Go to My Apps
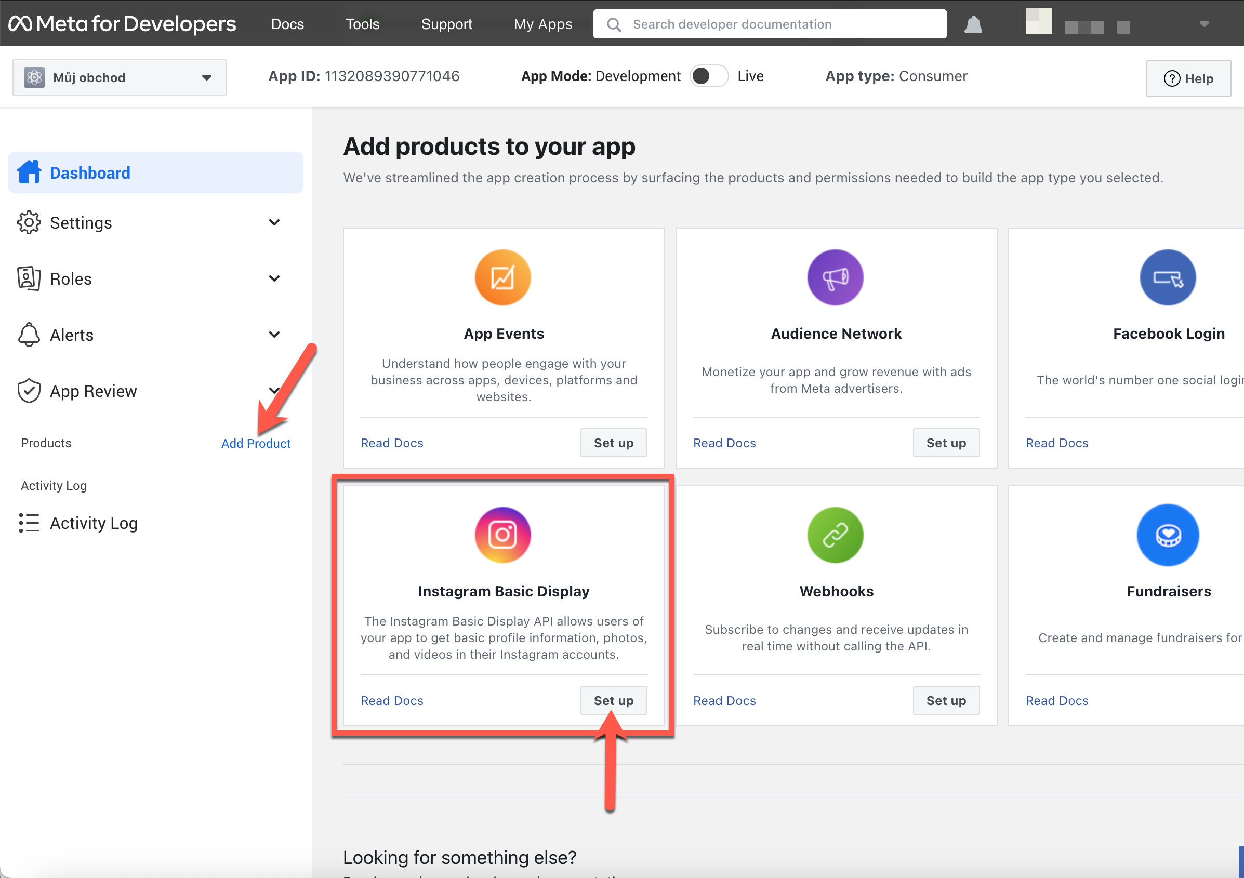Image resolution: width=1244 pixels, height=878 pixels. (x=543, y=24)
